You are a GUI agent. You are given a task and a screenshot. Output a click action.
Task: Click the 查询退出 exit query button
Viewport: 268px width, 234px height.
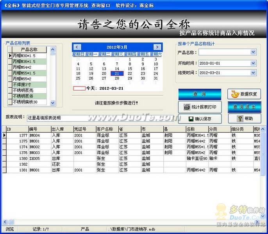(245, 107)
